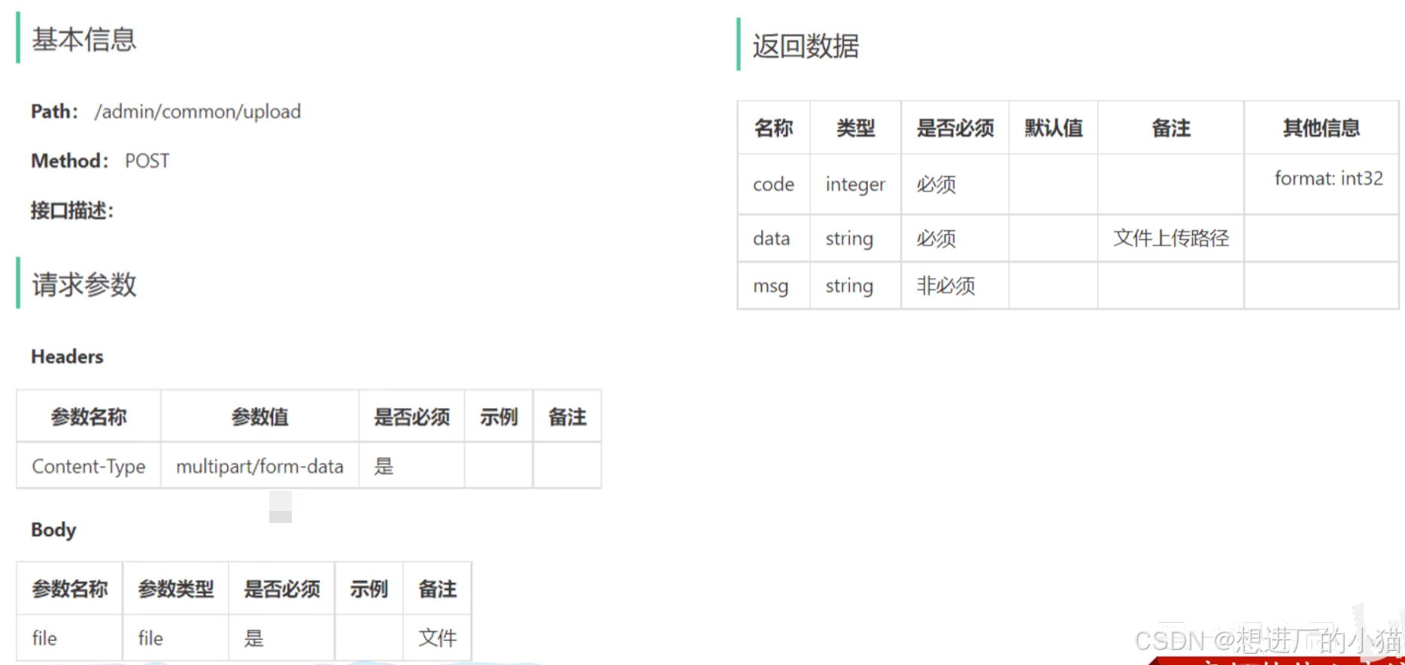
Task: Click the Method: label
Action: point(69,161)
